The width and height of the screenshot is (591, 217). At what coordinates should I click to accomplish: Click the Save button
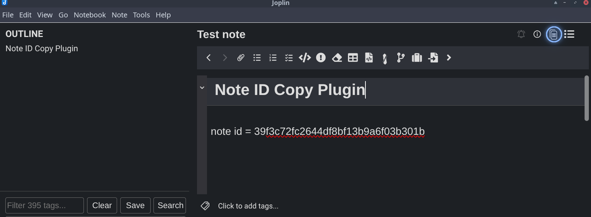click(135, 205)
